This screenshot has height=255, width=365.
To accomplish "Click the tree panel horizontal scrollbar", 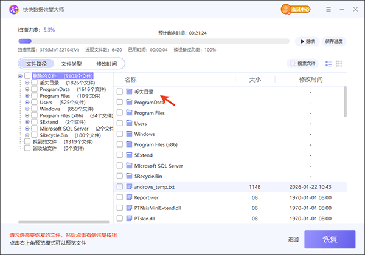I will point(64,222).
